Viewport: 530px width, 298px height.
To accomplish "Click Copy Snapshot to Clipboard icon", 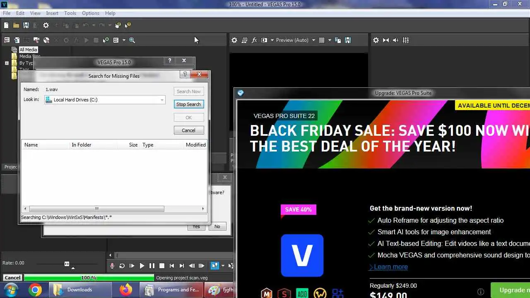I will (x=338, y=40).
